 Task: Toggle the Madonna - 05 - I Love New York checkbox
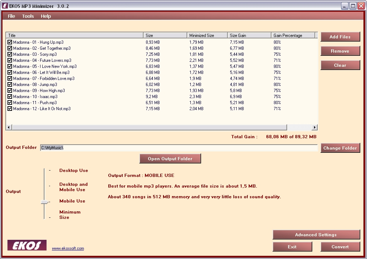(x=10, y=66)
